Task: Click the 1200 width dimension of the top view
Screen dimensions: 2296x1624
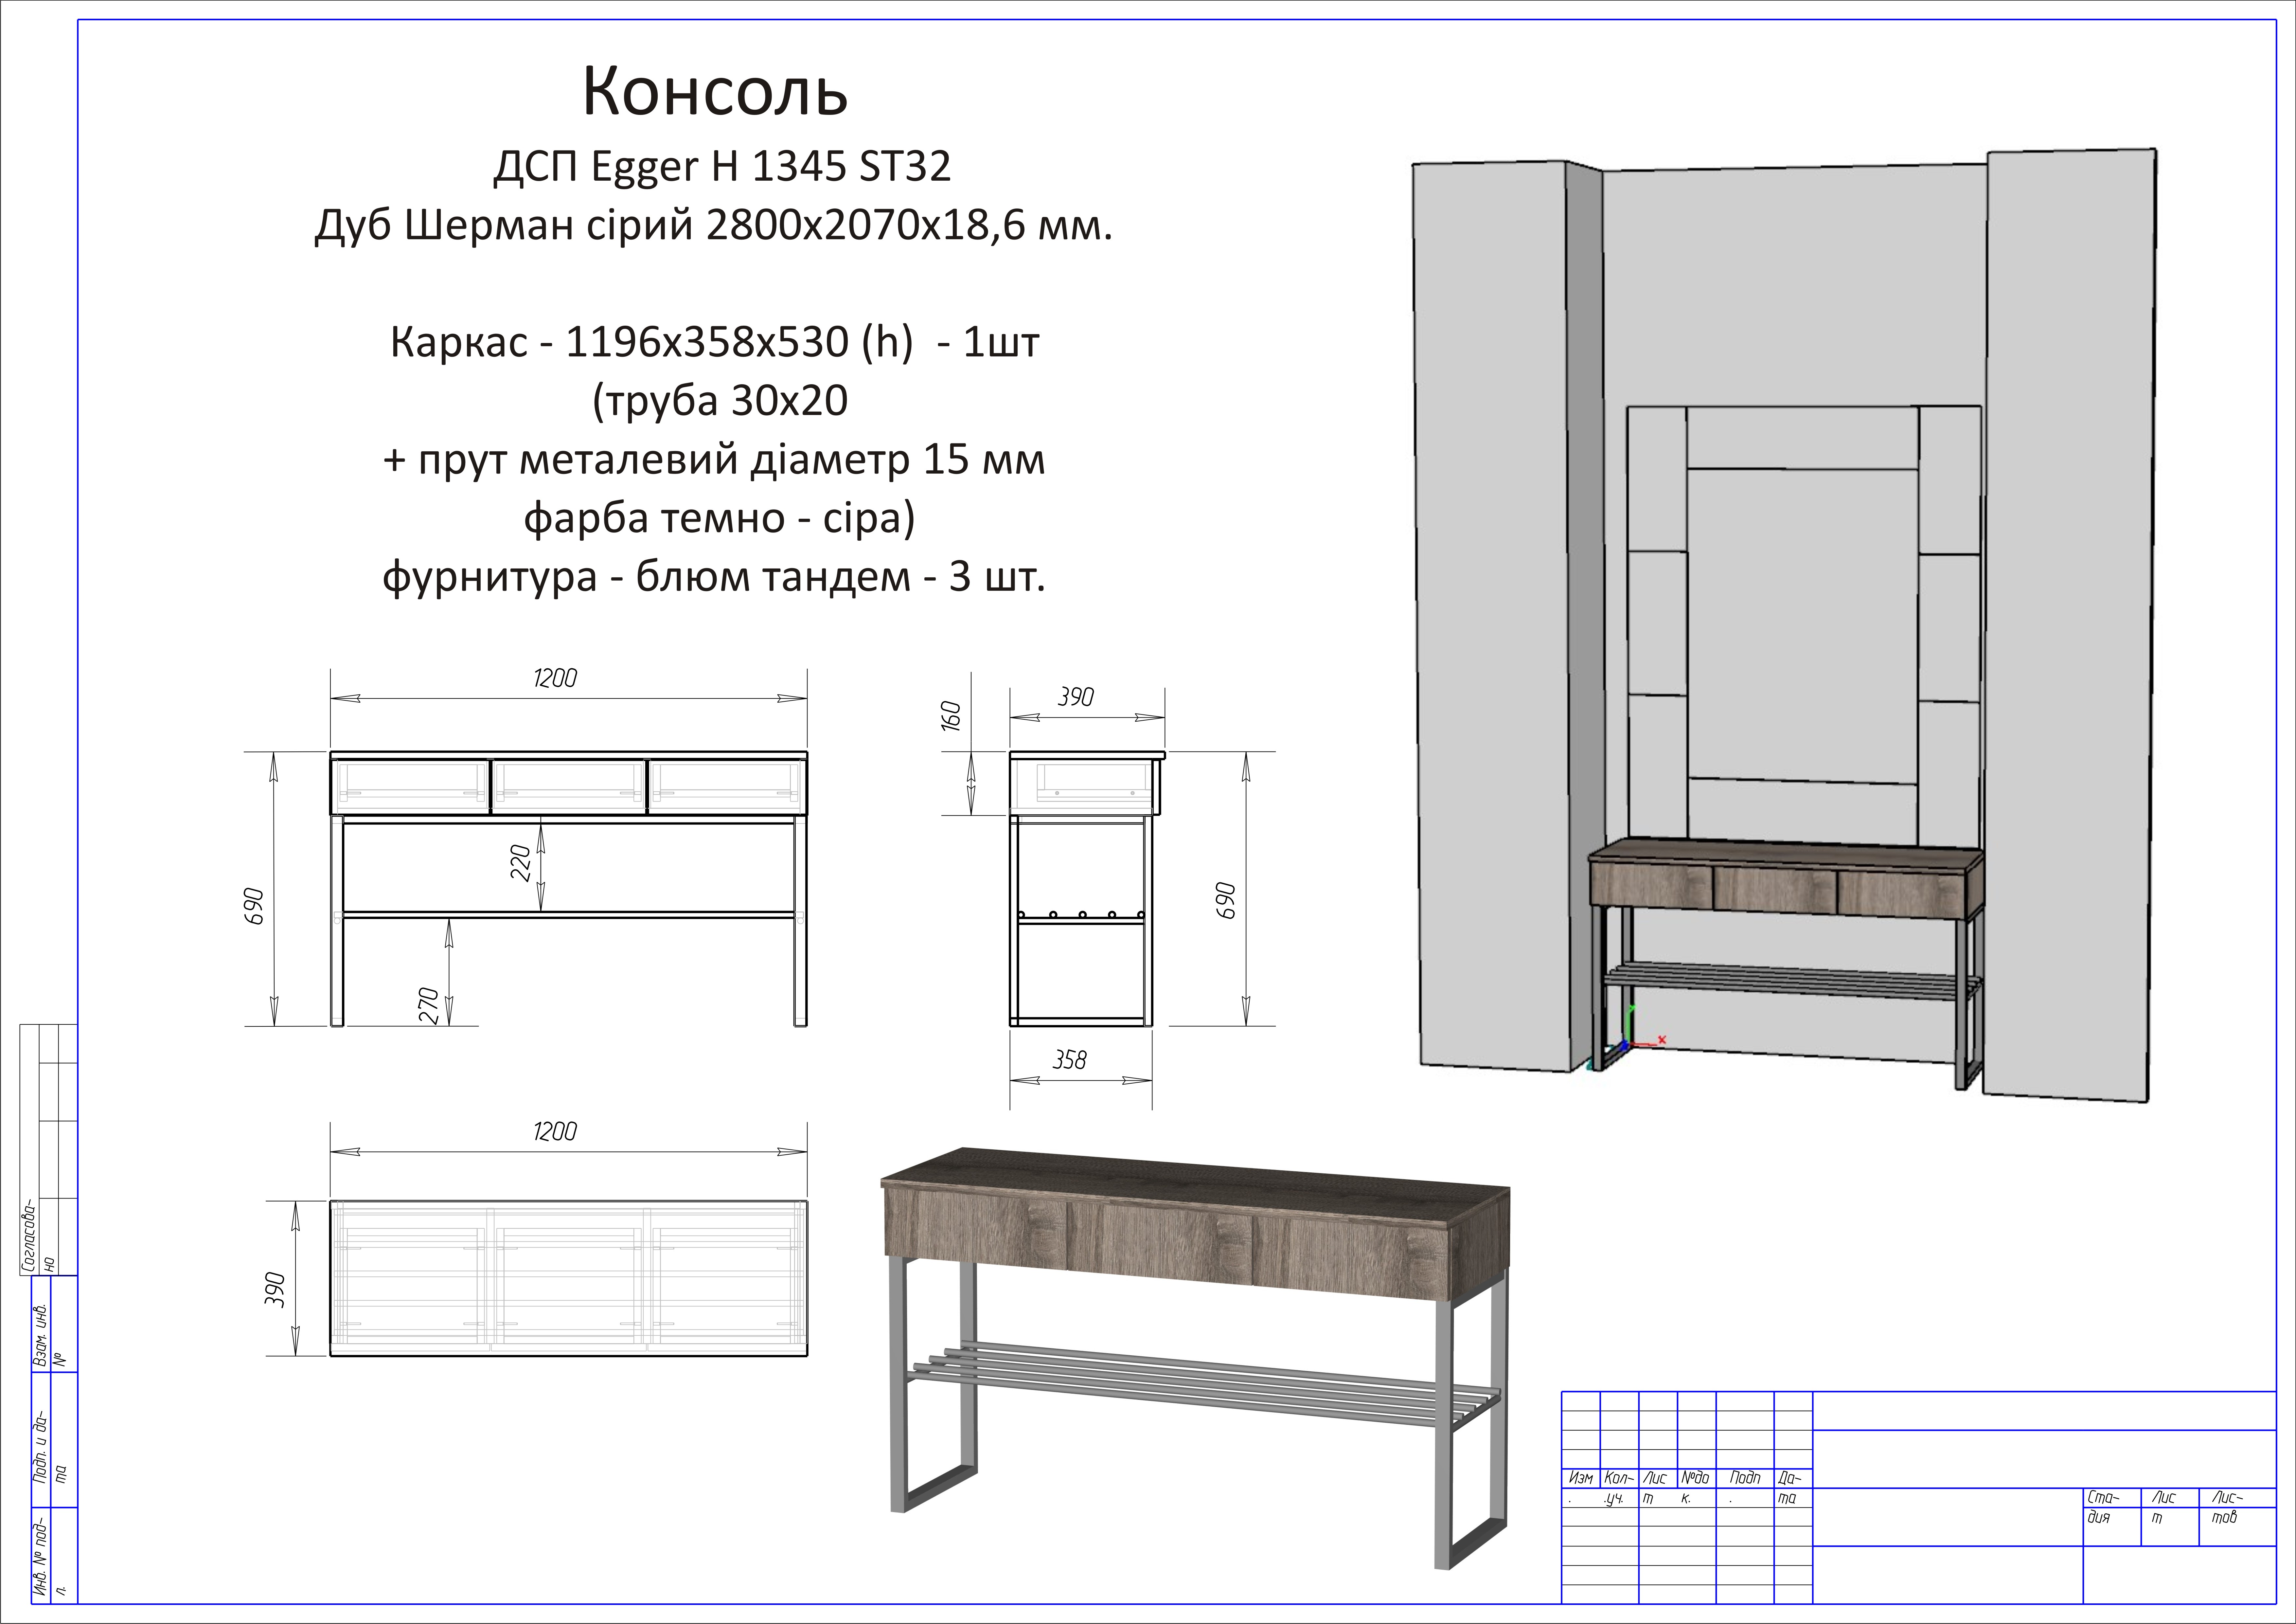Action: [555, 1131]
